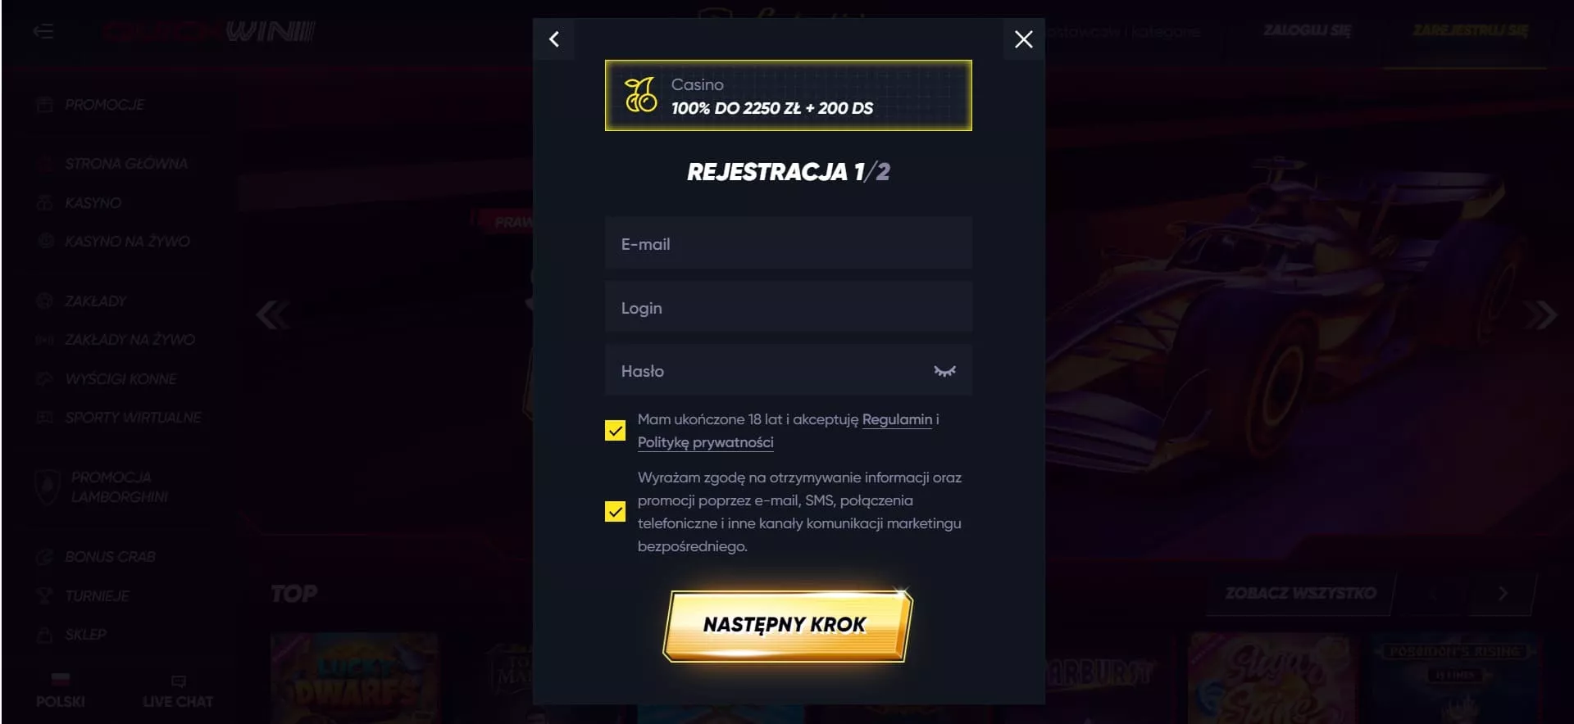The height and width of the screenshot is (724, 1574).
Task: Go back using the modal's left arrow
Action: (554, 39)
